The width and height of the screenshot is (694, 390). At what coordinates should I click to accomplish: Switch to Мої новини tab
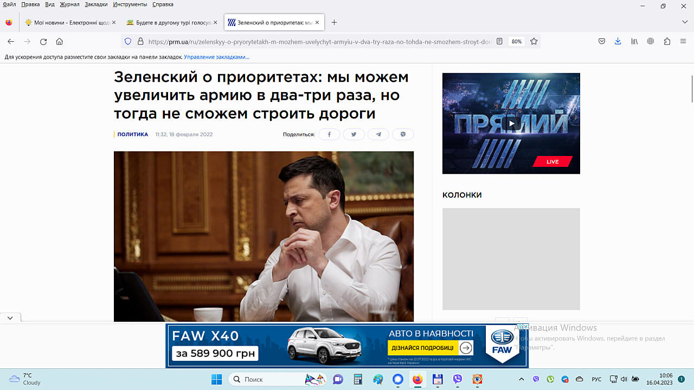[x=68, y=22]
